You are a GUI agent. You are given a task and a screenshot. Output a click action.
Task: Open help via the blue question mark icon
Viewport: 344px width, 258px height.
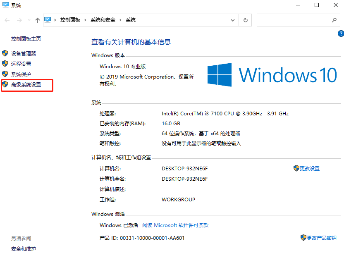[341, 33]
